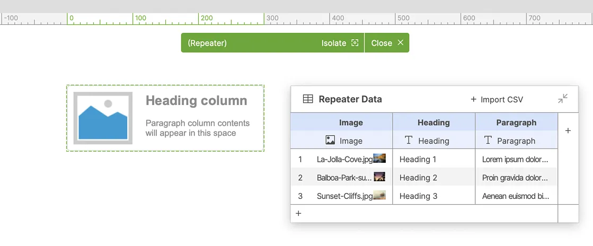Add a new row with plus icon

[298, 213]
